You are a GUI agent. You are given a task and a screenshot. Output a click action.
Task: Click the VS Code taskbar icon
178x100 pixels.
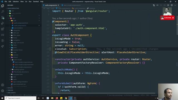tap(70, 98)
